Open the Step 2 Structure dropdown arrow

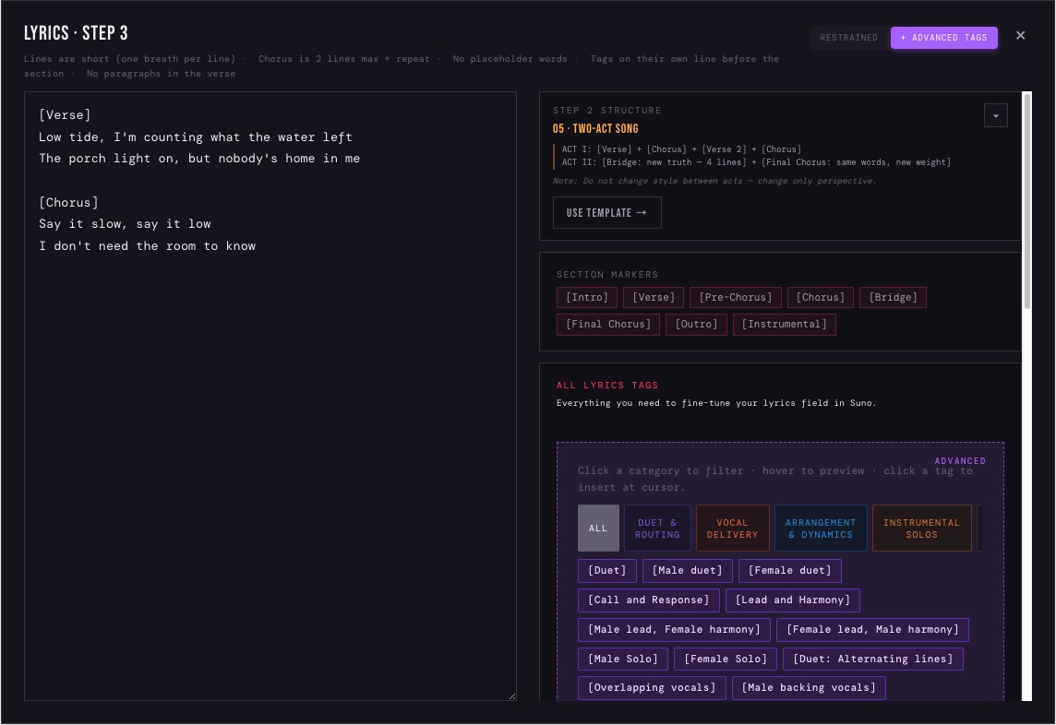coord(995,115)
